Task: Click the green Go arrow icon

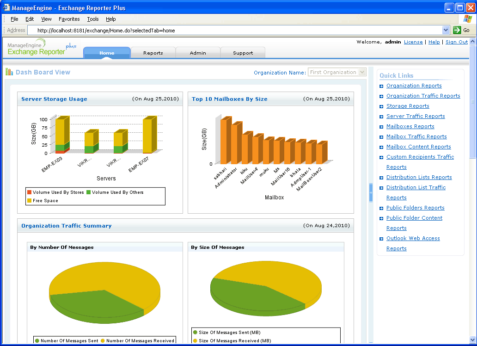Action: click(457, 30)
